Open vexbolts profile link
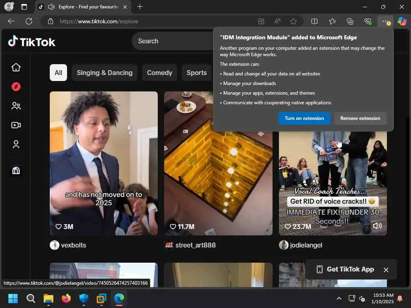 [x=73, y=245]
